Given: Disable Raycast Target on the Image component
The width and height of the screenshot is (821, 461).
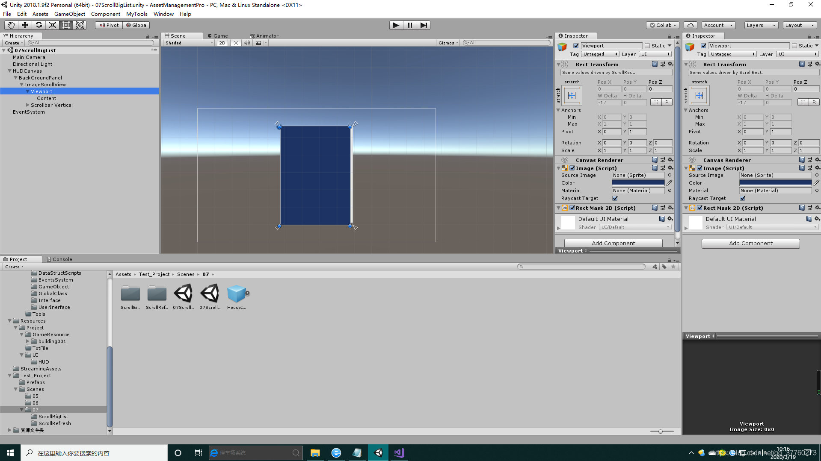Looking at the screenshot, I should tap(615, 198).
